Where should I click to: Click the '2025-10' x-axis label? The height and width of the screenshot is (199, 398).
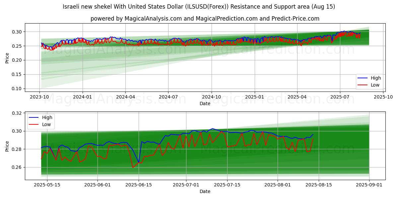coord(383,97)
